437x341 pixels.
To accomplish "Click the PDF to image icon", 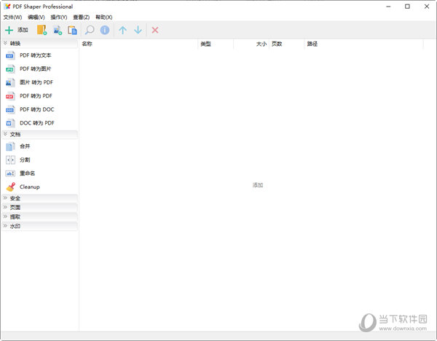I will [10, 69].
